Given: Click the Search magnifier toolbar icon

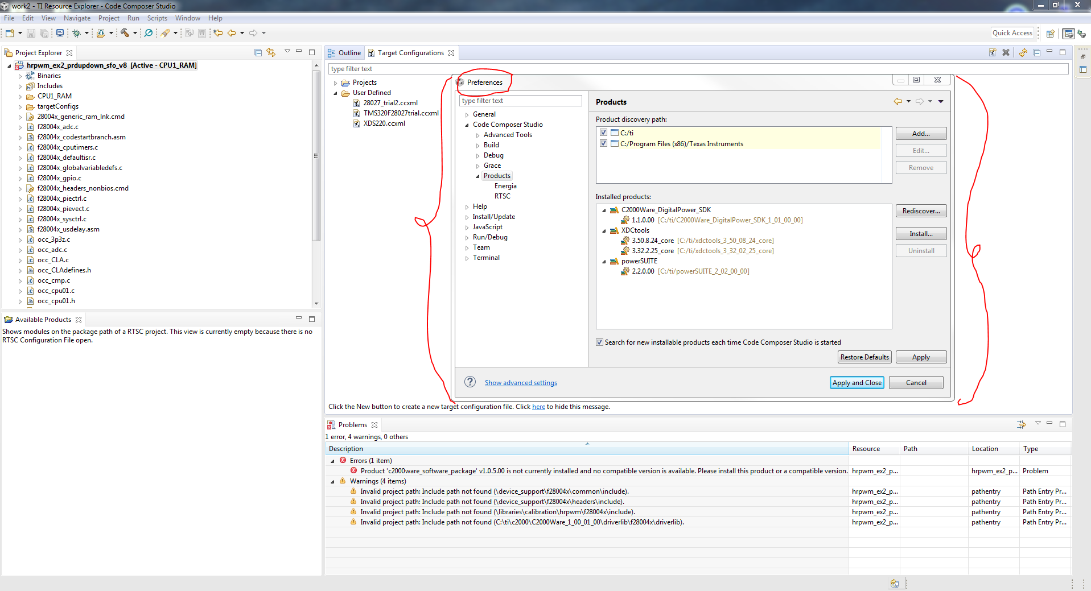Looking at the screenshot, I should coord(149,33).
